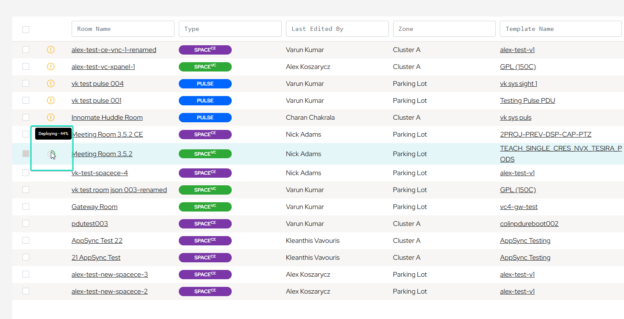This screenshot has width=624, height=319.
Task: Open the alex-test-new-spacece-3 room link
Action: pyautogui.click(x=110, y=275)
